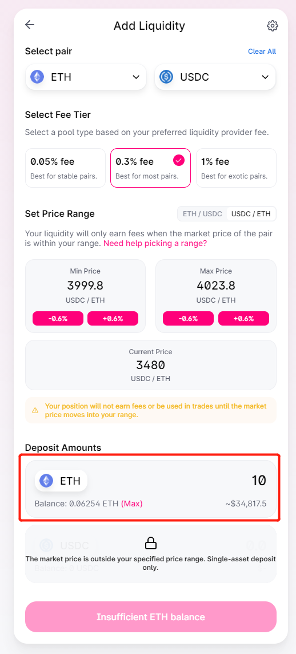Increase Max Price by 0.6%

pos(243,318)
